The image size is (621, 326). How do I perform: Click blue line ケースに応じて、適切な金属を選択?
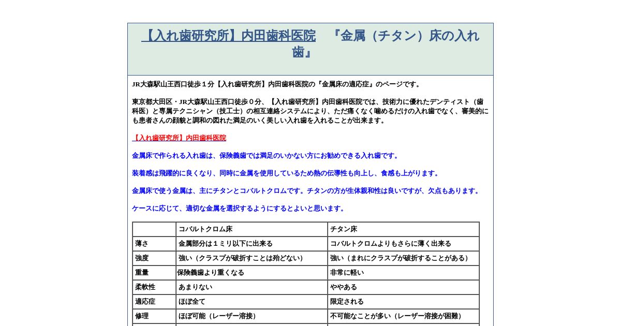(x=239, y=209)
